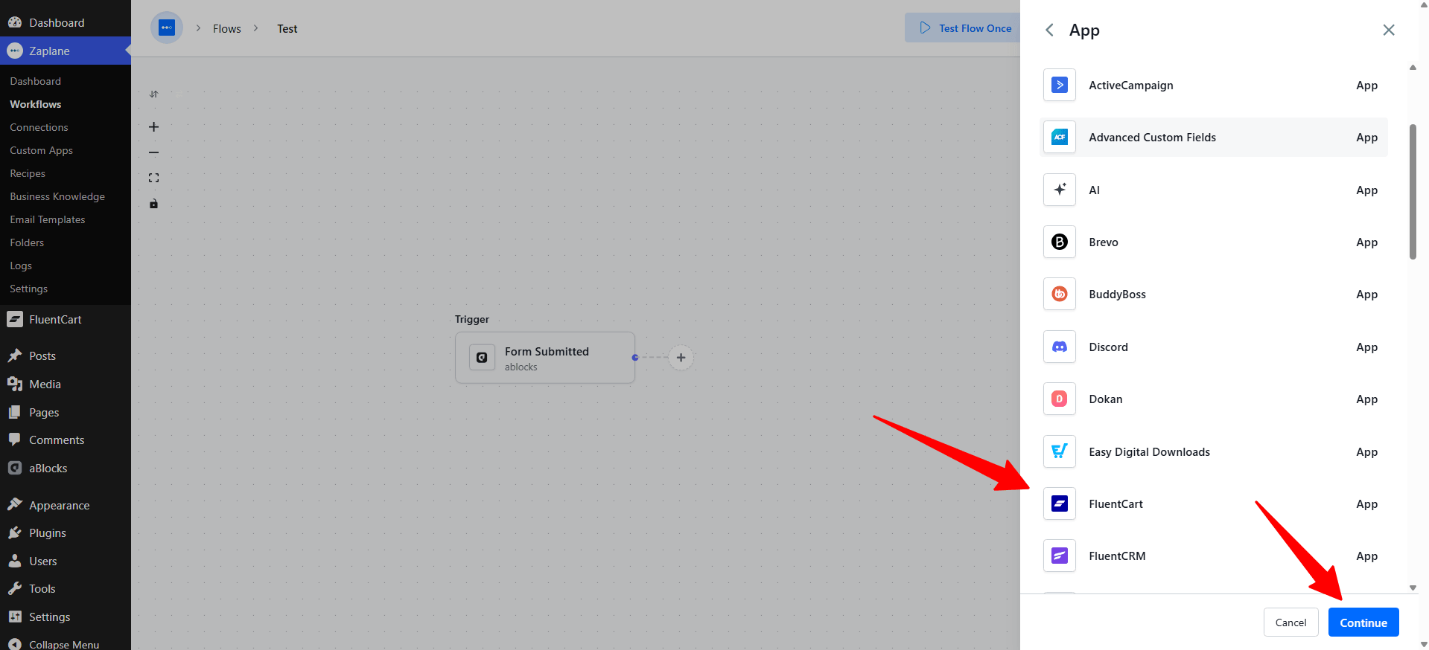Click the app list scroll up arrow
The image size is (1429, 650).
coord(1413,68)
